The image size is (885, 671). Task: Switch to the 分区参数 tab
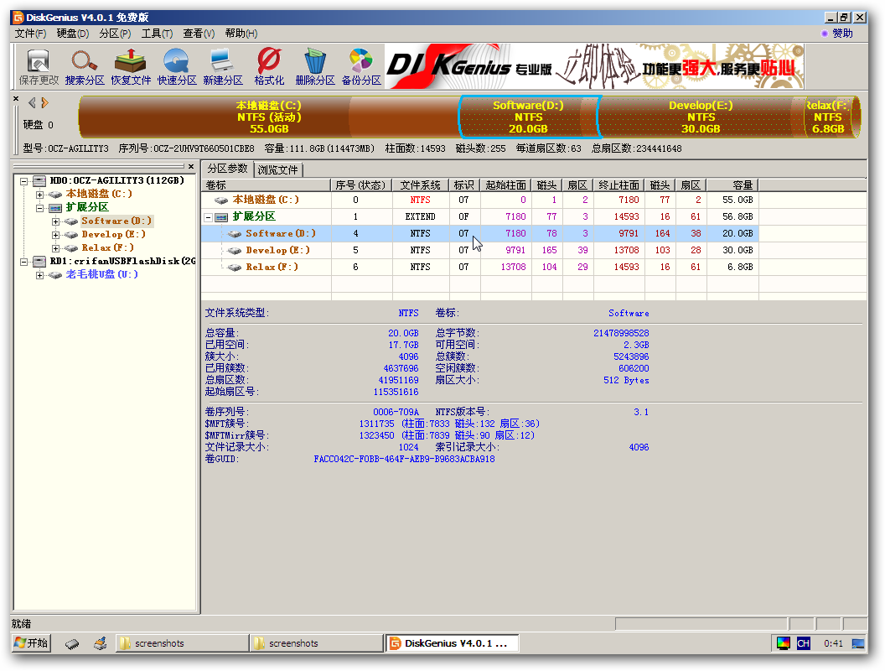[227, 169]
